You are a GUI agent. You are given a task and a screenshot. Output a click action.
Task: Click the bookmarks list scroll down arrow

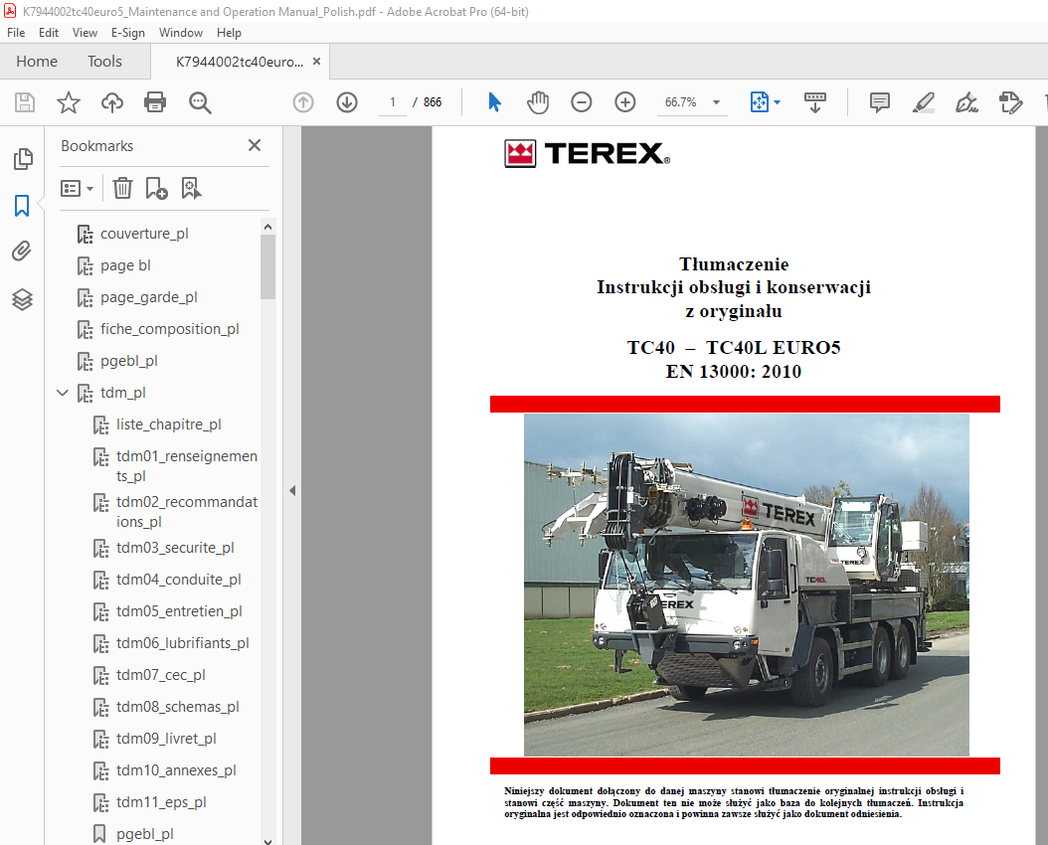point(268,840)
